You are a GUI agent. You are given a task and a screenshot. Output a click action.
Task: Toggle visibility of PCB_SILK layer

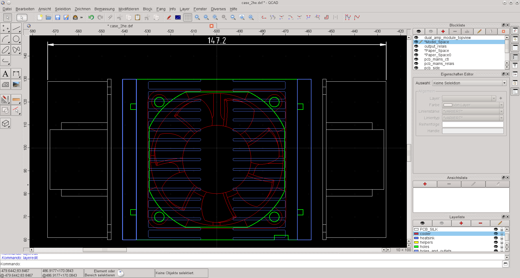(496, 229)
